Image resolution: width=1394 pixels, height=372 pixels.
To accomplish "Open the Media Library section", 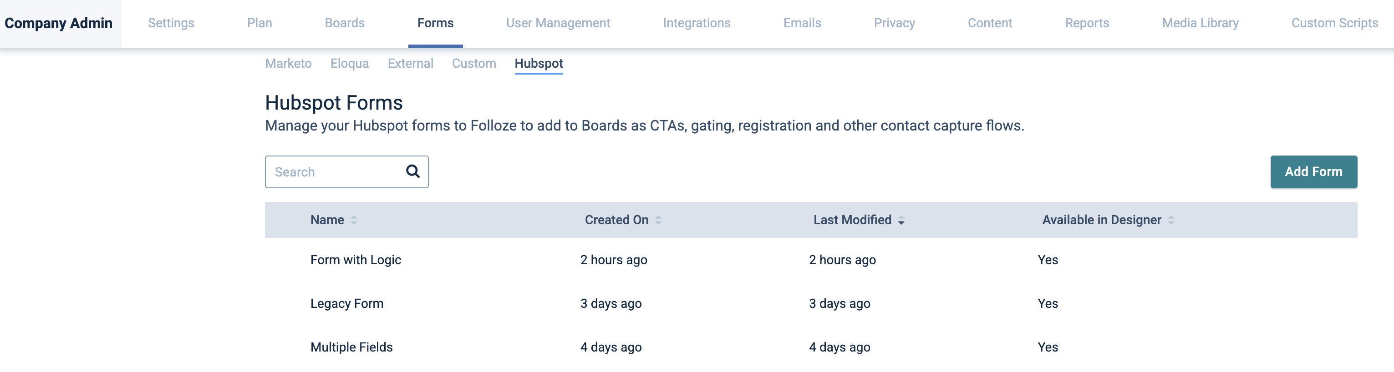I will pos(1200,23).
